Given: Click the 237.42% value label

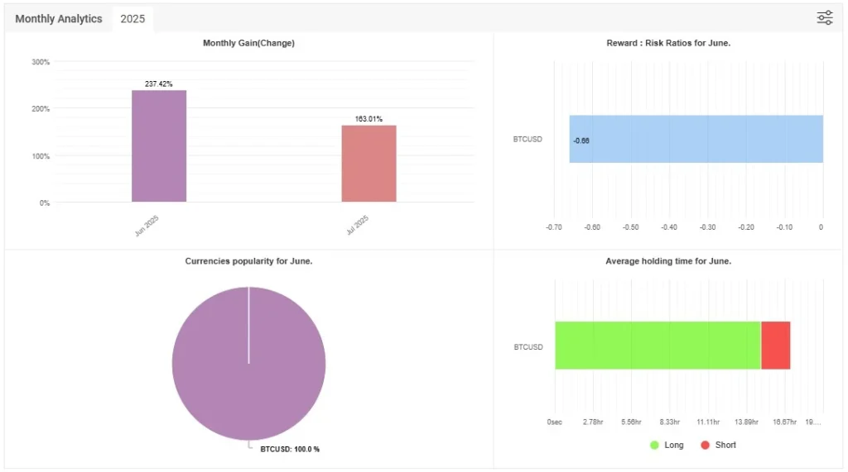Looking at the screenshot, I should pyautogui.click(x=158, y=83).
